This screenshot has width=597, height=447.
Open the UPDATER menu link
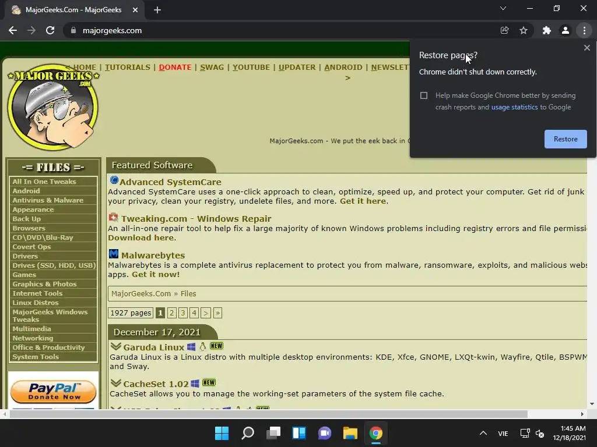pyautogui.click(x=297, y=68)
